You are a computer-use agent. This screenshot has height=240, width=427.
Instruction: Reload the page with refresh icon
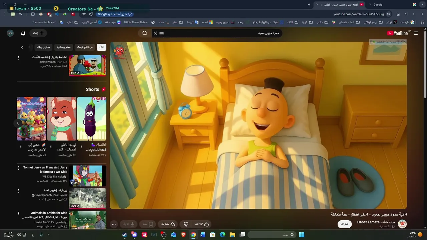(x=406, y=14)
